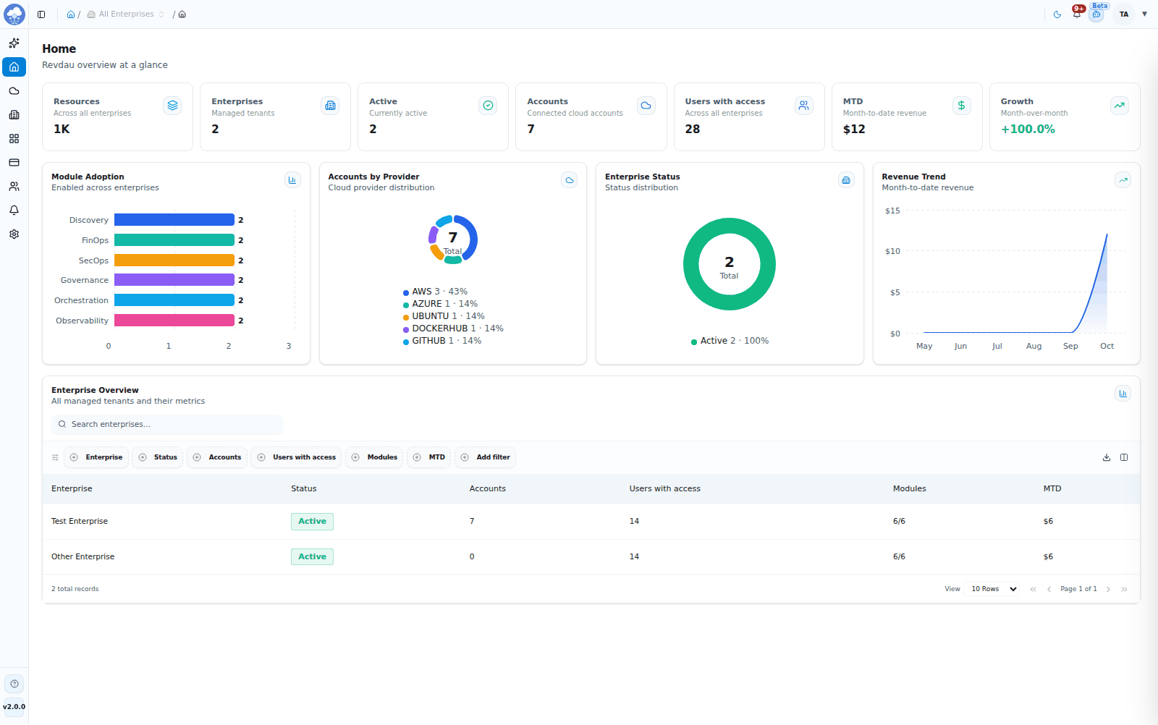Go to the last table page
Image resolution: width=1158 pixels, height=725 pixels.
pyautogui.click(x=1124, y=589)
